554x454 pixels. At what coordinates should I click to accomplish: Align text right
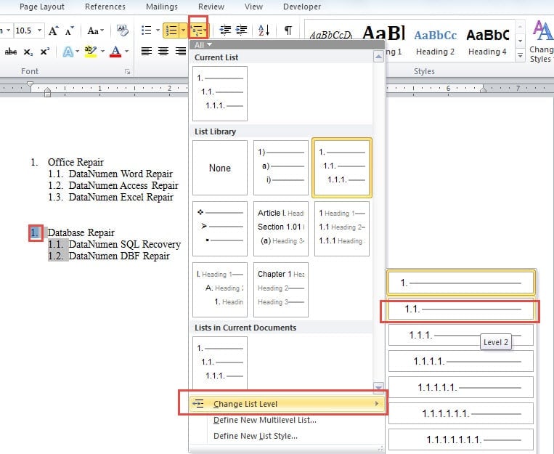[181, 52]
